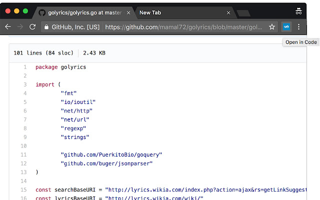Click the github.com/PuerkitoBio/goquery import
Image resolution: width=320 pixels, height=200 pixels.
[x=111, y=154]
